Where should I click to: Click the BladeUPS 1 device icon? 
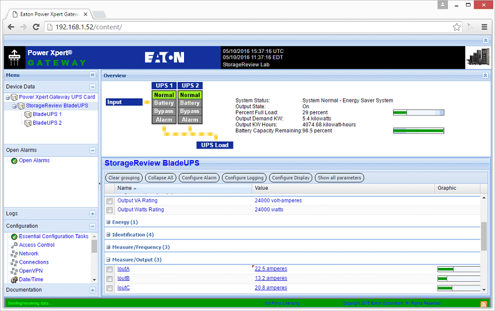click(28, 115)
